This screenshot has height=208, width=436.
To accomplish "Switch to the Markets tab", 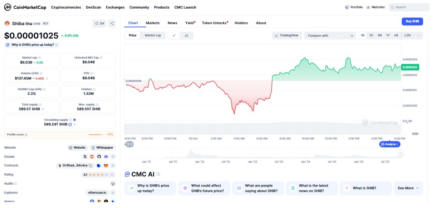I will (x=152, y=23).
